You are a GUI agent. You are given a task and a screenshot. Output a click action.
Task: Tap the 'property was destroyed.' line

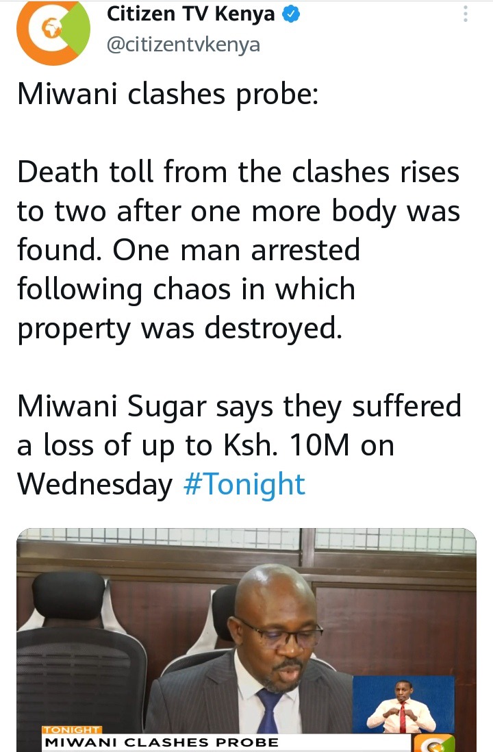point(180,329)
